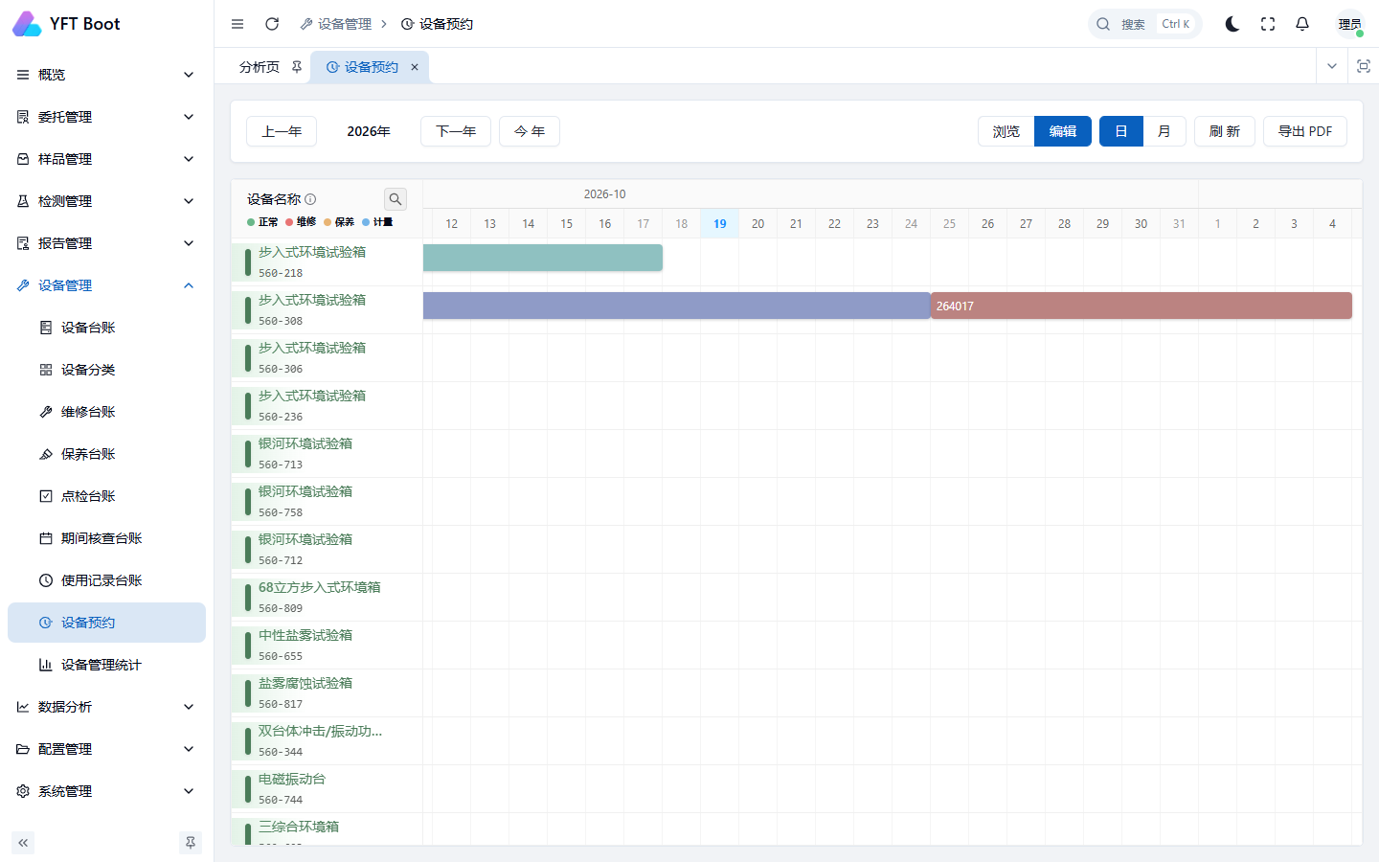Switch to dark mode moon icon
Screen dimensions: 1379x862
[1232, 24]
